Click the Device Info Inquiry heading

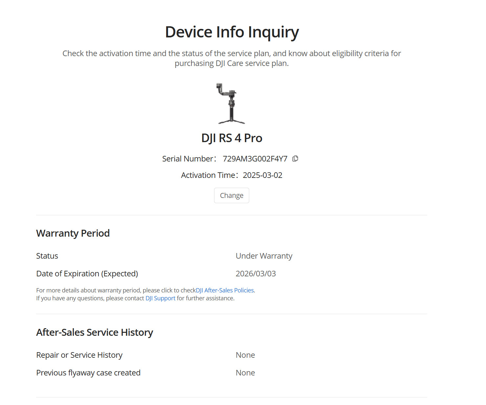pos(232,32)
